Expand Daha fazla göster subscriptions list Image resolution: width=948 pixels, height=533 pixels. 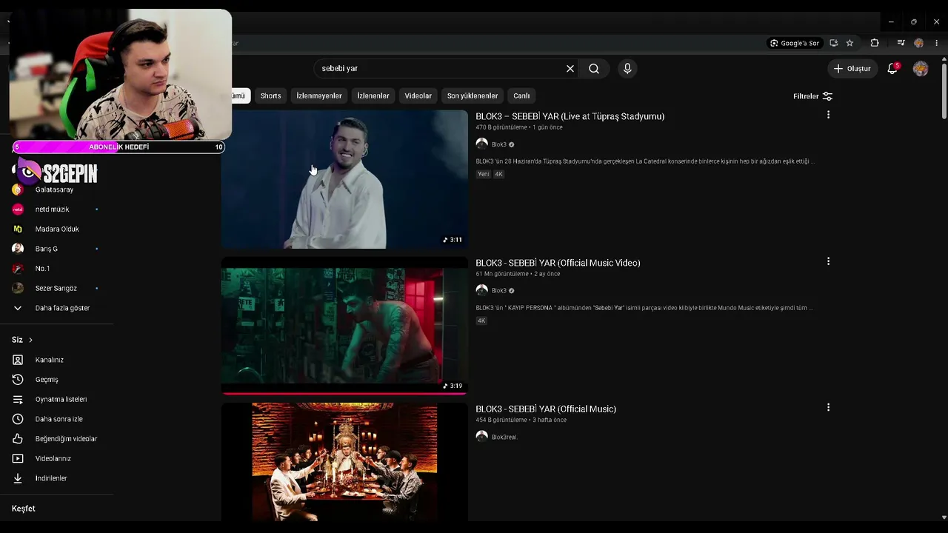[x=56, y=308]
